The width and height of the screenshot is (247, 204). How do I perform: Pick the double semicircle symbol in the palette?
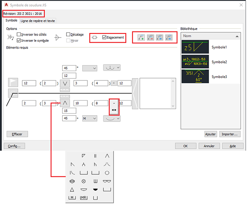[x=107, y=181]
